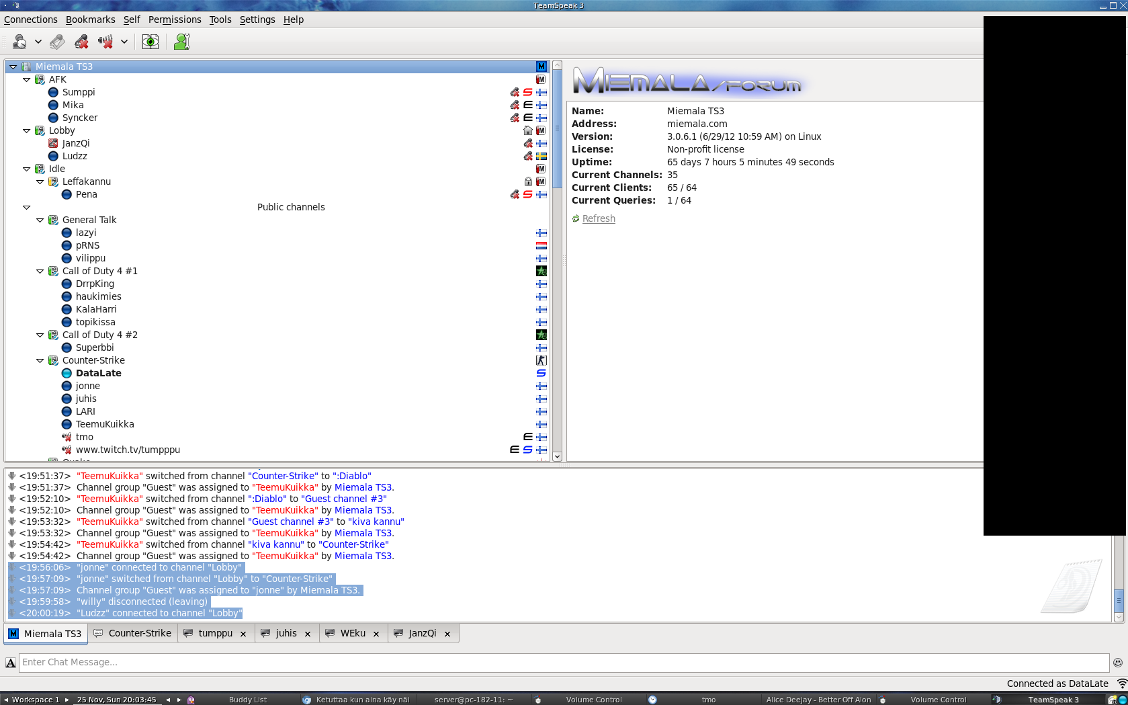Collapse the Counter-Strike channel
Image resolution: width=1128 pixels, height=705 pixels.
pyautogui.click(x=40, y=360)
